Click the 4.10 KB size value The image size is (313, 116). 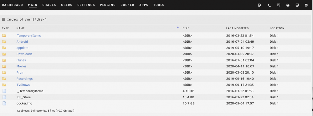pyautogui.click(x=188, y=91)
